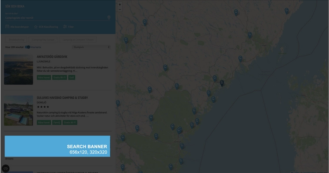Expand the Filter options
The image size is (329, 173).
[x=68, y=27]
